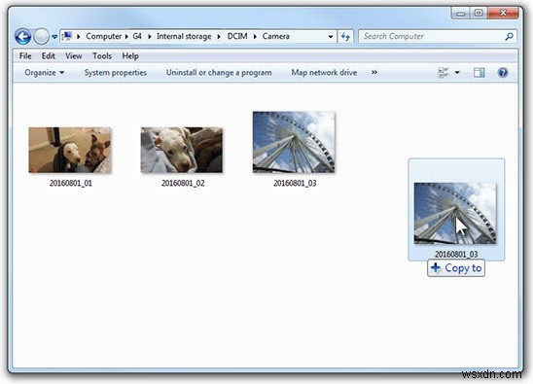Select the left 20160801_03 Ferris wheel thumbnail
533x384 pixels.
[x=294, y=142]
